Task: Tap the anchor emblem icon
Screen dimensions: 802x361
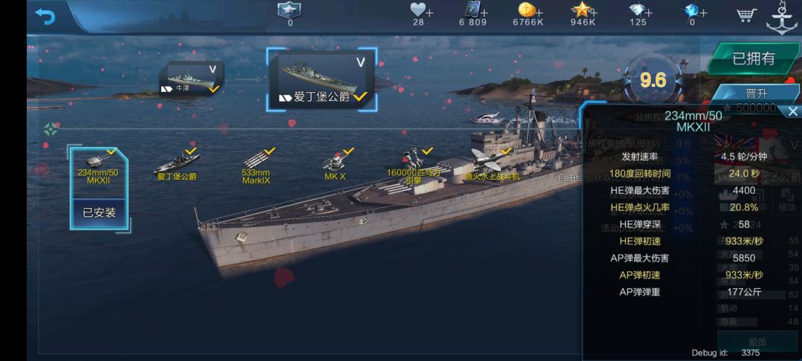Action: [x=781, y=17]
